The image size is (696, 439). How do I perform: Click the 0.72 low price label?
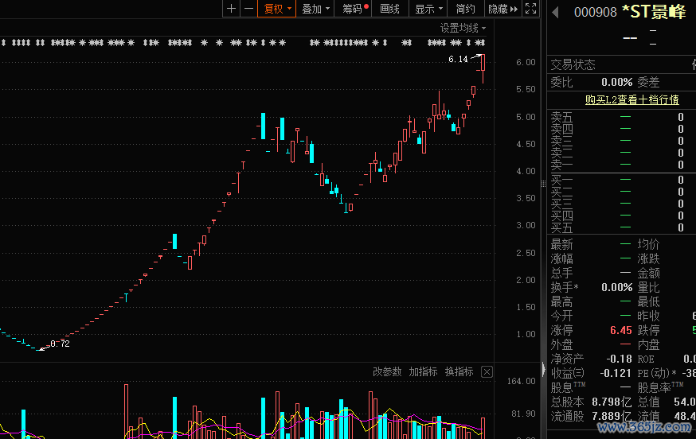(x=60, y=344)
